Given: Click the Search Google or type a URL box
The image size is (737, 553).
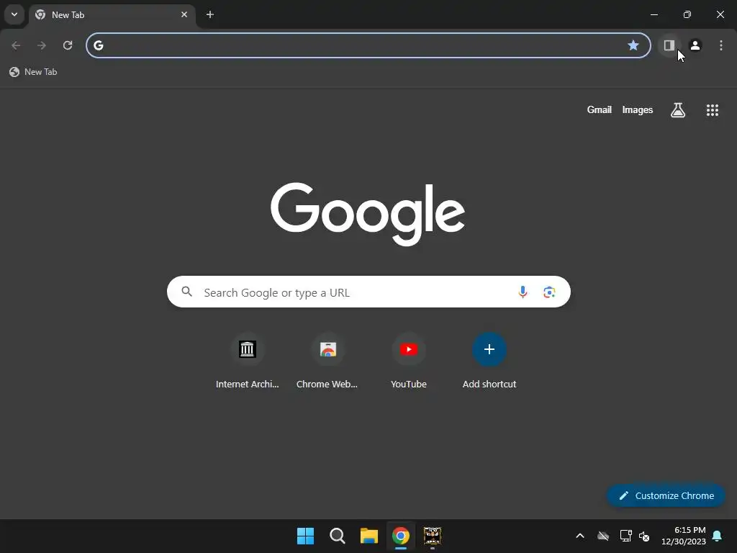Looking at the screenshot, I should pos(368,292).
